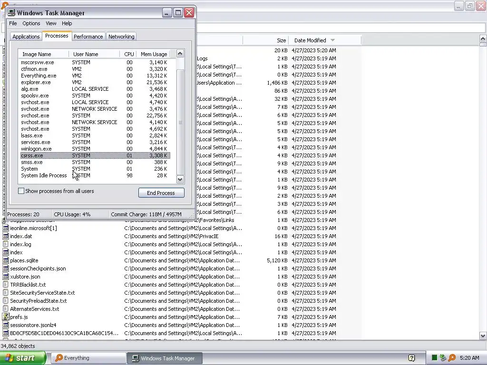Screen dimensions: 487x365
Task: Click the Task Manager title bar icon
Action: tap(11, 12)
